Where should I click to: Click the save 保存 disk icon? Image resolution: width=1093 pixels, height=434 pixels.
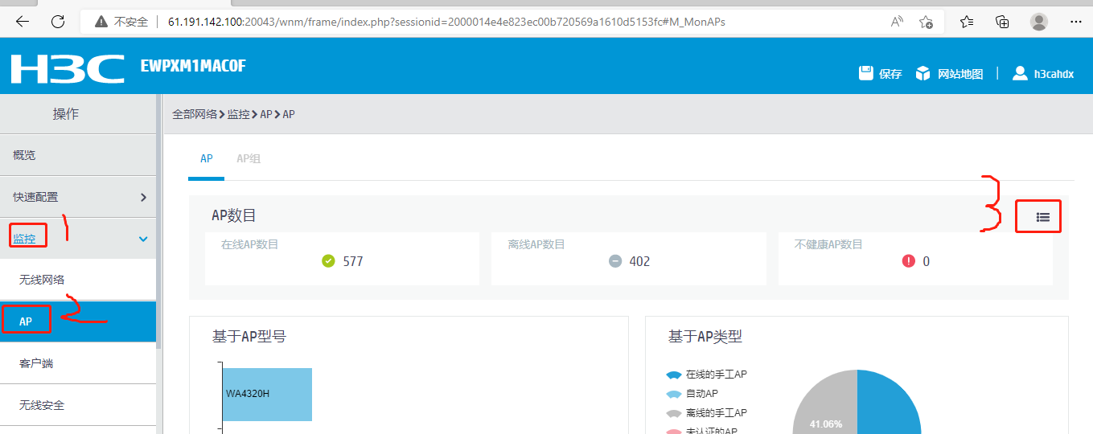pos(866,73)
